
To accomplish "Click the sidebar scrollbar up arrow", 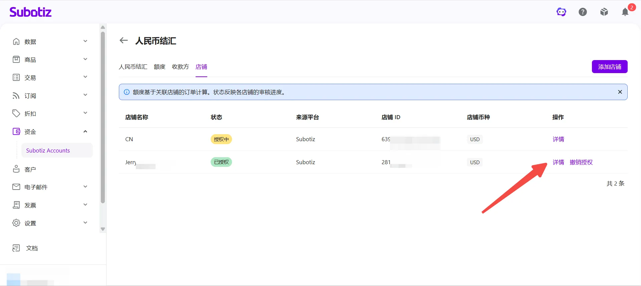I will point(103,27).
